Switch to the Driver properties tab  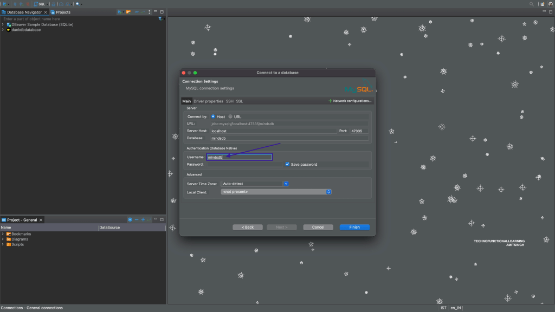[208, 101]
